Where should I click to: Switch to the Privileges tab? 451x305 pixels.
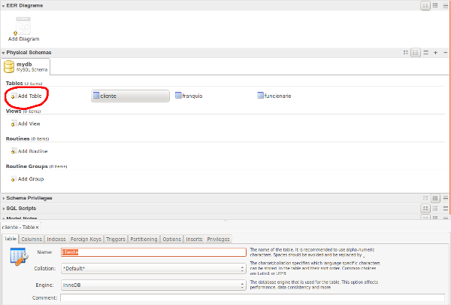[x=218, y=239]
